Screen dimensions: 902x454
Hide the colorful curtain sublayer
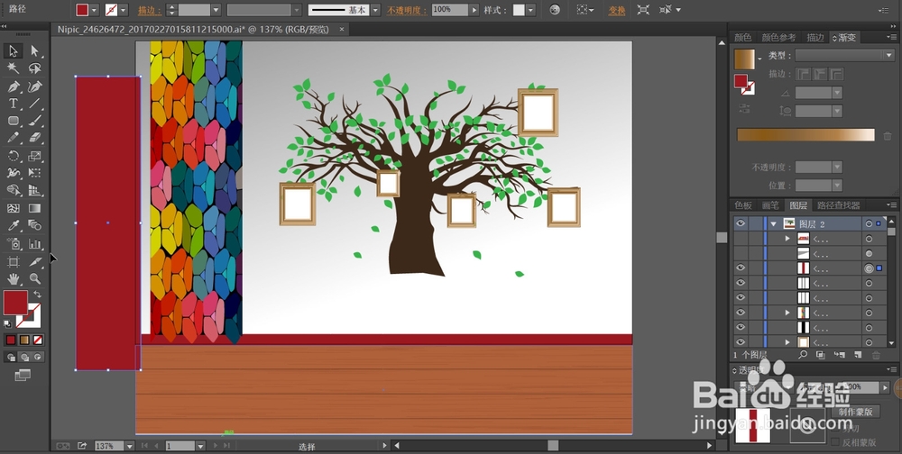pyautogui.click(x=741, y=313)
